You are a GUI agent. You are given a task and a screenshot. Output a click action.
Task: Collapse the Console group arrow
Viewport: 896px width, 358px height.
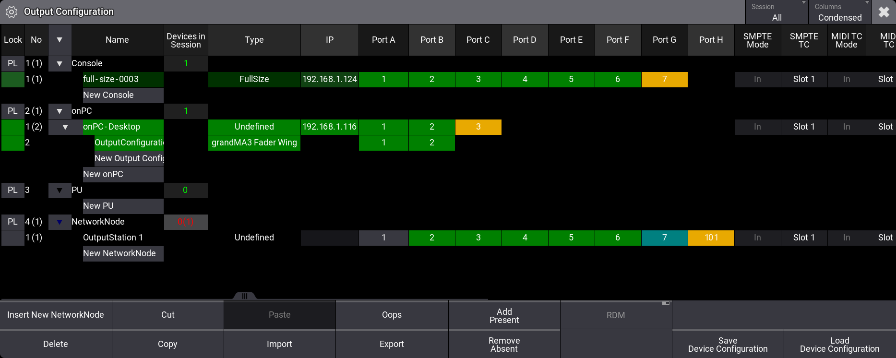click(60, 63)
